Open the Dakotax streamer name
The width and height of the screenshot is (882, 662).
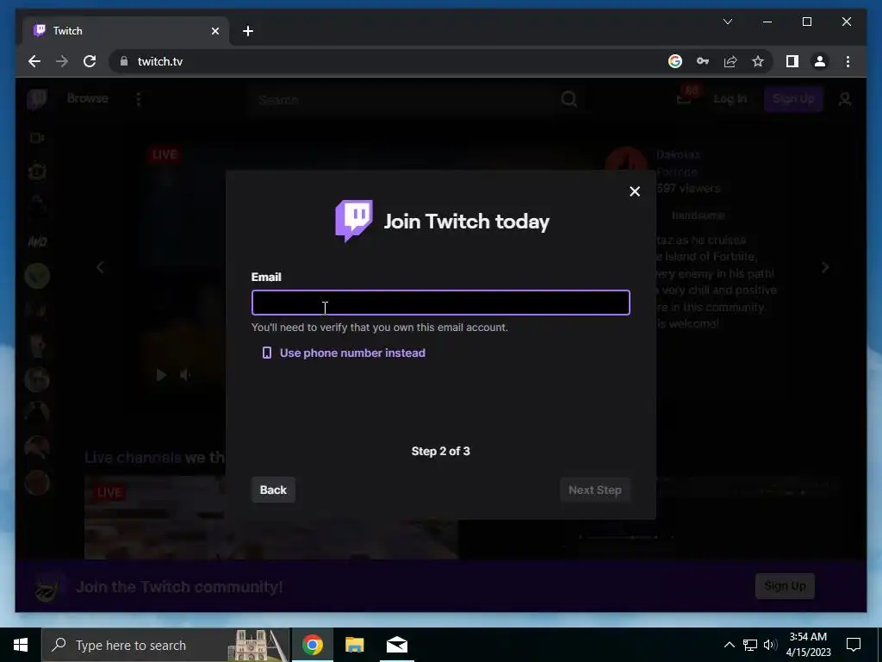point(678,155)
